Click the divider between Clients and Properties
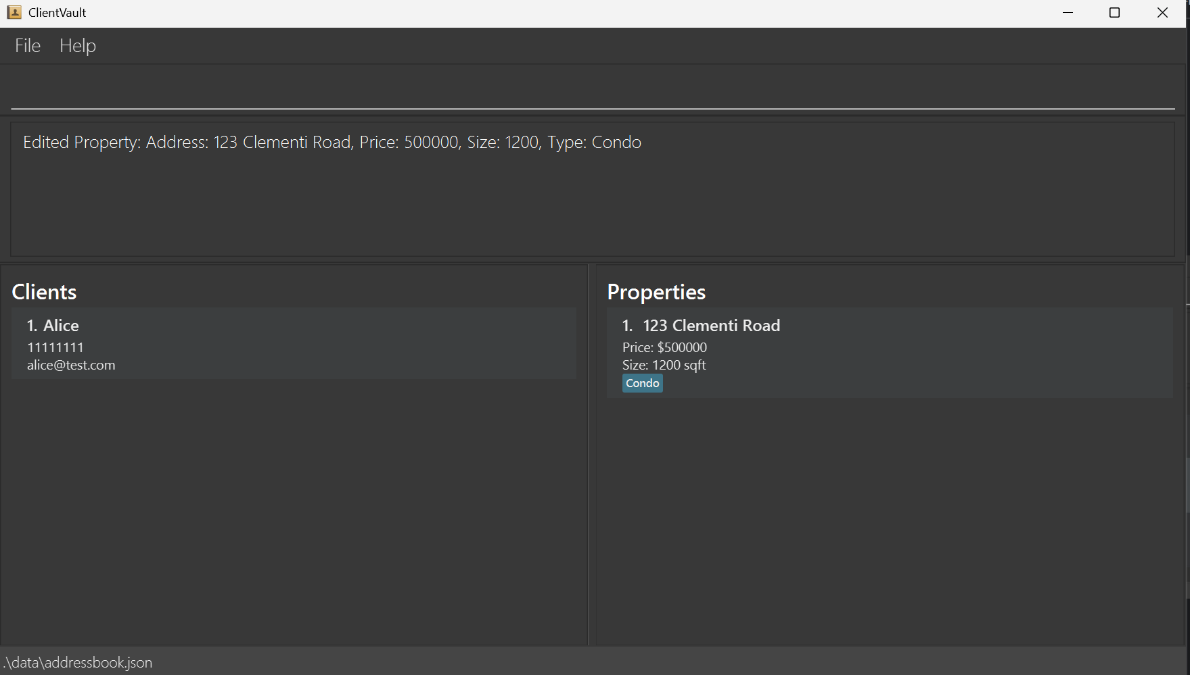Screen dimensions: 1190x675 pyautogui.click(x=589, y=453)
